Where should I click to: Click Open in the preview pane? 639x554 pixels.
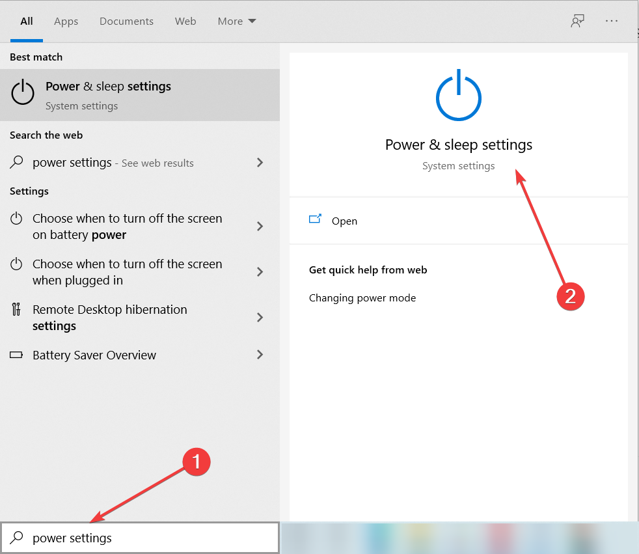[344, 221]
